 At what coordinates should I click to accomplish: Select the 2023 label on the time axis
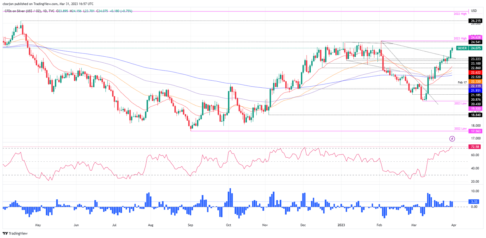click(x=341, y=225)
